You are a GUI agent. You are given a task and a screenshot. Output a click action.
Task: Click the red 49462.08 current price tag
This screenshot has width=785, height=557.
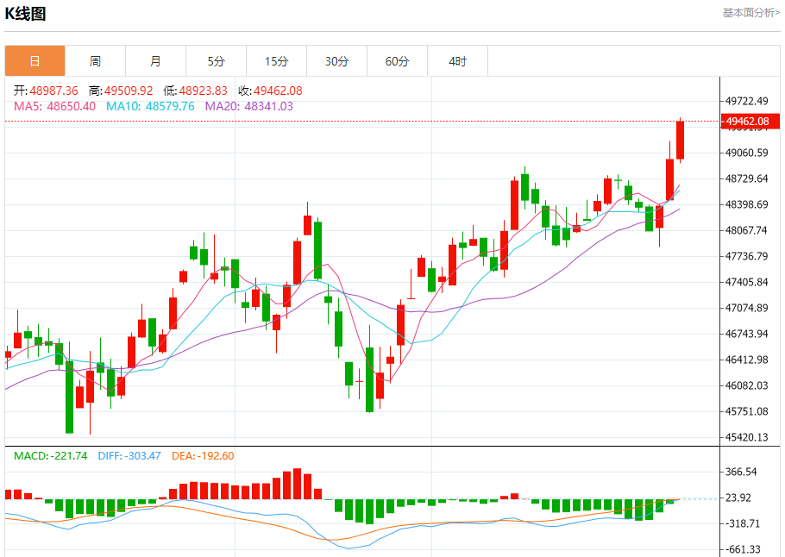(x=750, y=121)
